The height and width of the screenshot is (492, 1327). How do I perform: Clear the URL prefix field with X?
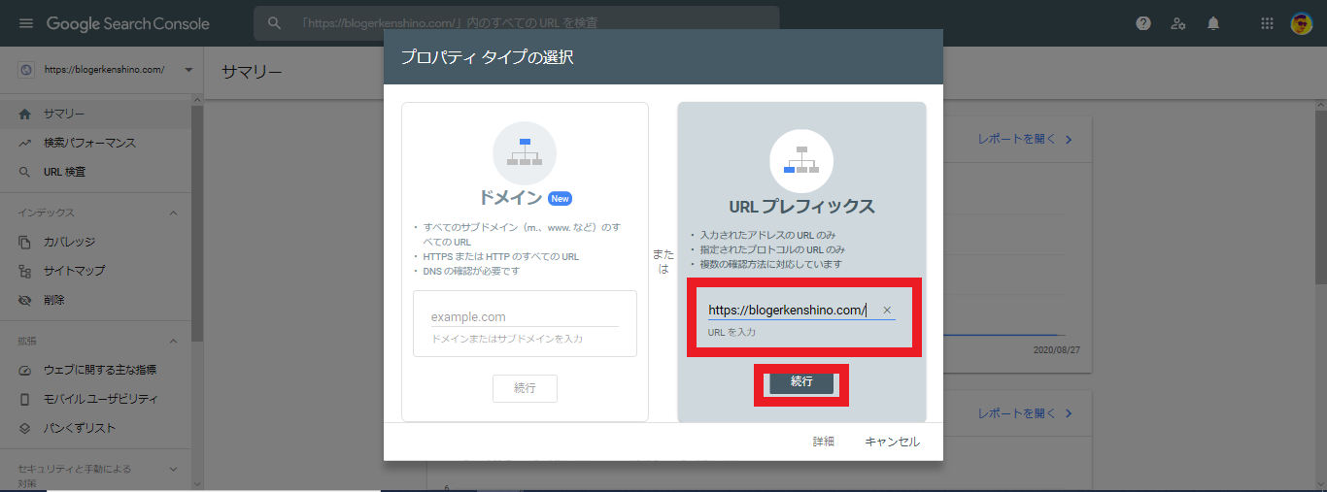click(887, 311)
